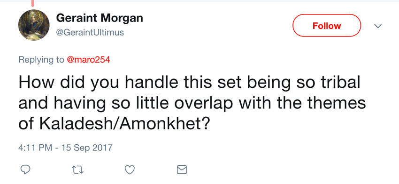Like the tweet with heart icon
The image size is (399, 184).
coord(130,170)
